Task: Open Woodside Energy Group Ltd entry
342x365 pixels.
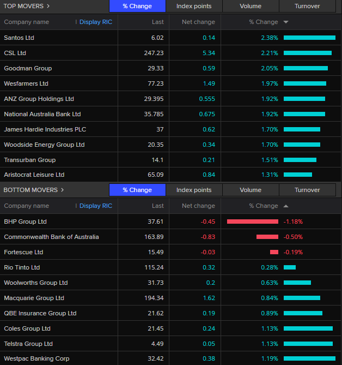Action: tap(44, 145)
